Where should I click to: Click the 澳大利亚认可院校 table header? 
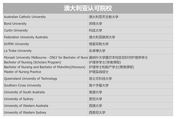88,8
